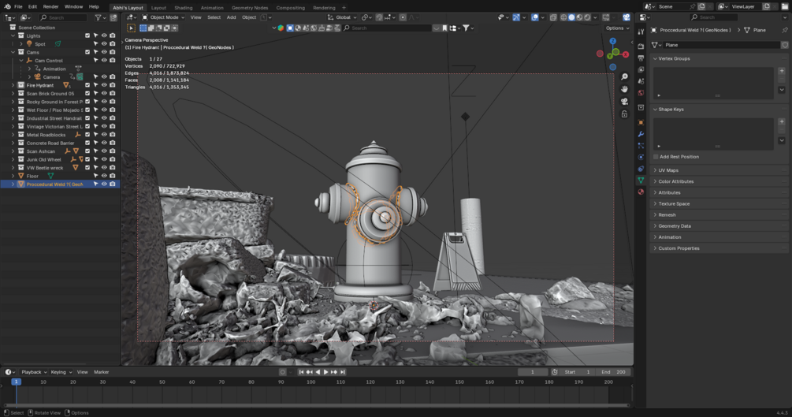Toggle viewport overlays button
The image size is (792, 417).
pyautogui.click(x=535, y=17)
